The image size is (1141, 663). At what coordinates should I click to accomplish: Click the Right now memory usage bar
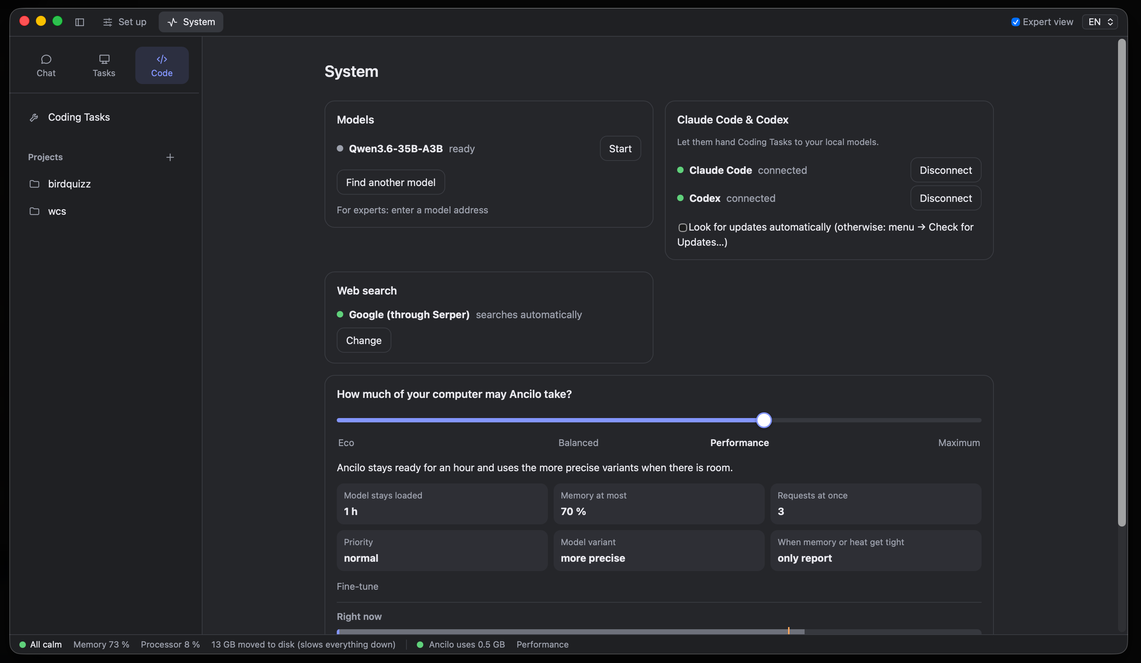659,632
